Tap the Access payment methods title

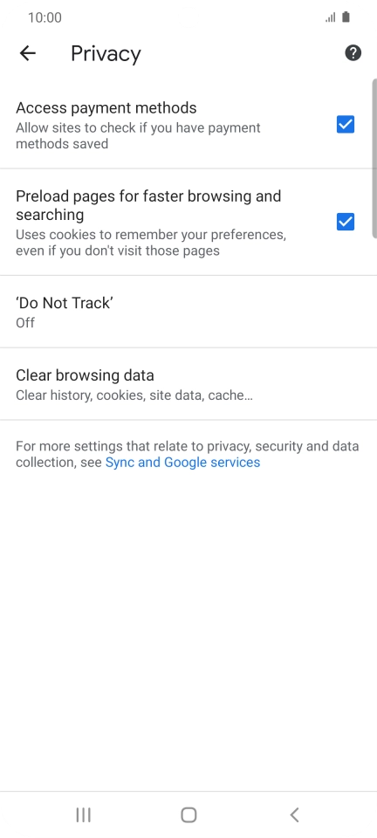click(x=106, y=108)
